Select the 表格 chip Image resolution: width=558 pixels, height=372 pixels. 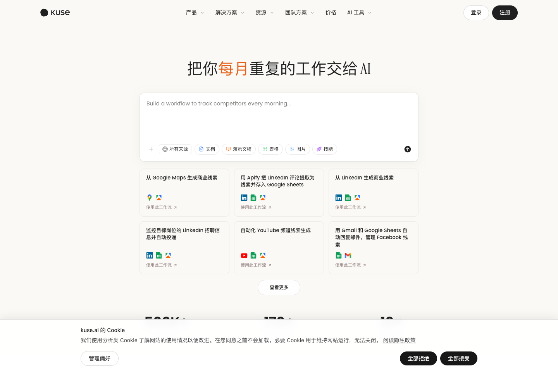click(x=270, y=149)
